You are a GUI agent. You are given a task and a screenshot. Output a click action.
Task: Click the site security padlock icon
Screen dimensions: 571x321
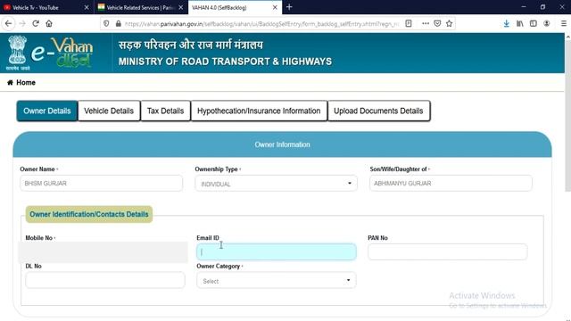click(x=119, y=24)
